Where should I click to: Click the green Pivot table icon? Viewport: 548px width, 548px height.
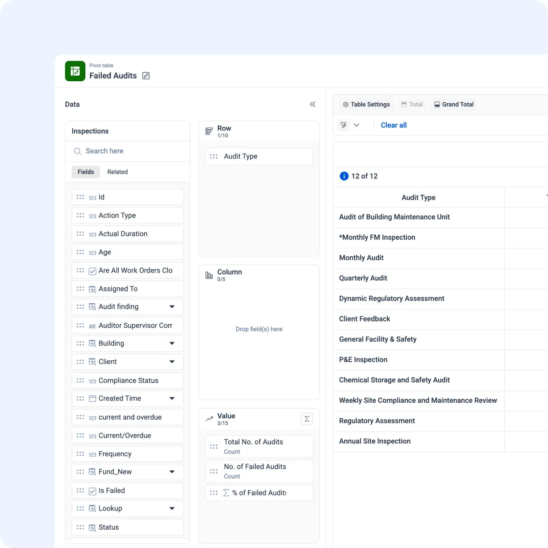75,71
